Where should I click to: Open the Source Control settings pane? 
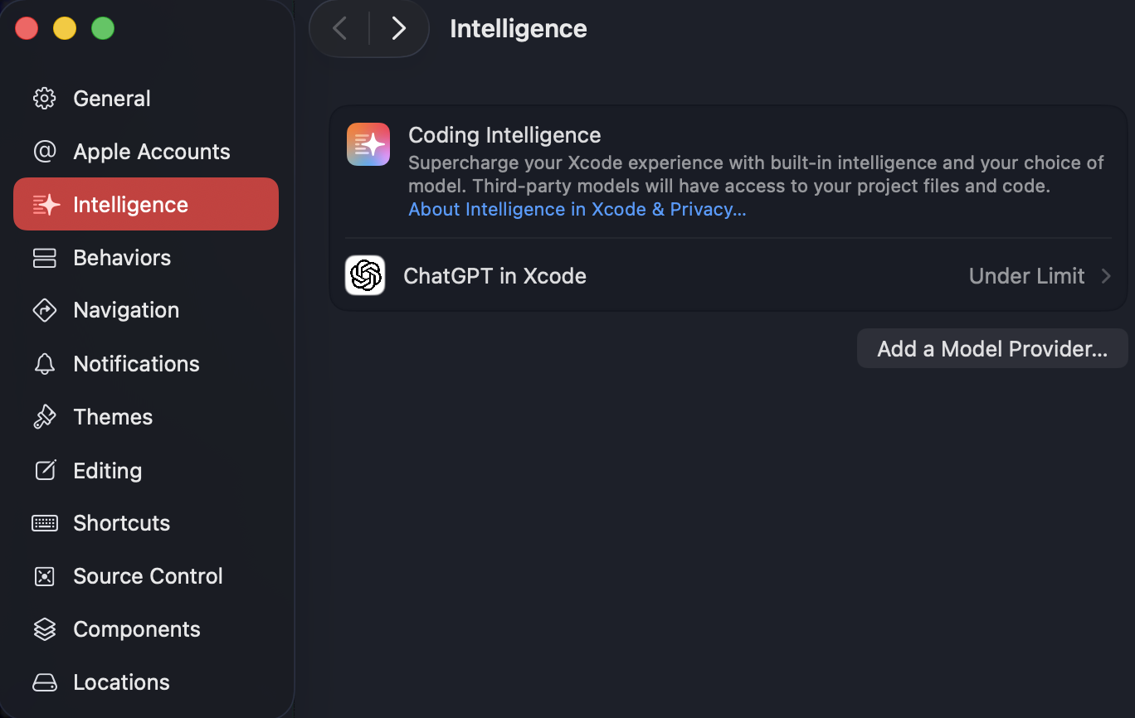(148, 576)
